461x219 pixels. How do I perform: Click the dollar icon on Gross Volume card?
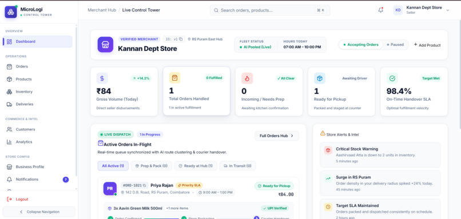pyautogui.click(x=102, y=78)
